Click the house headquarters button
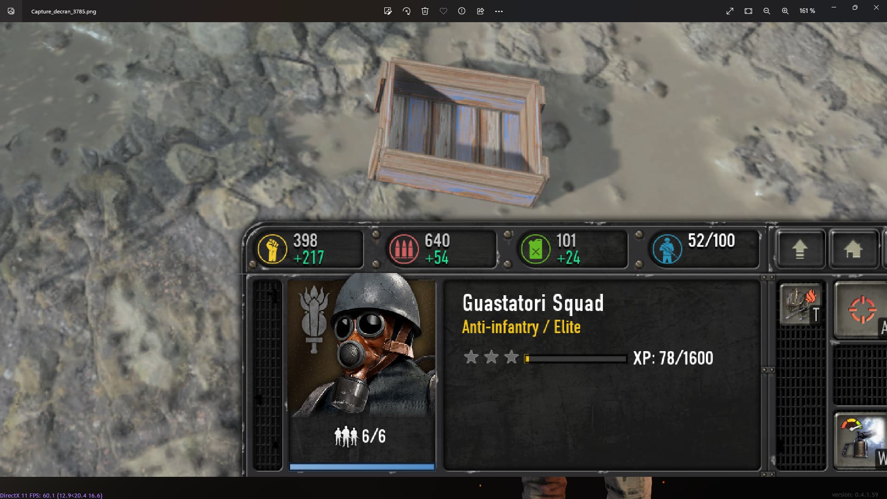Screen dimensions: 887x499 click(x=853, y=249)
